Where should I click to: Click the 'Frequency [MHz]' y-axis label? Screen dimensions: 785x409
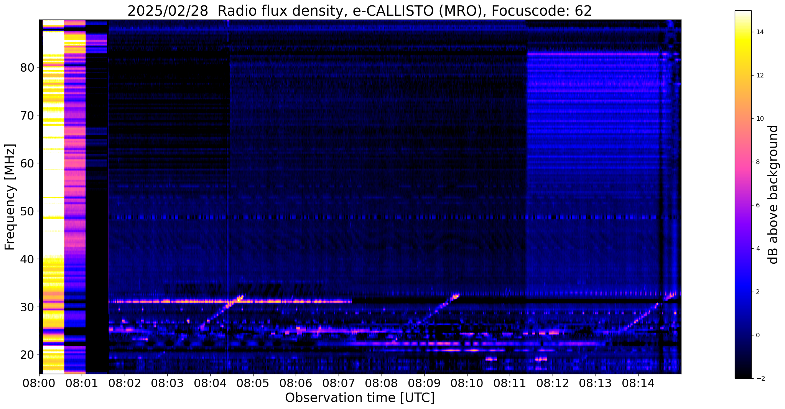point(10,197)
